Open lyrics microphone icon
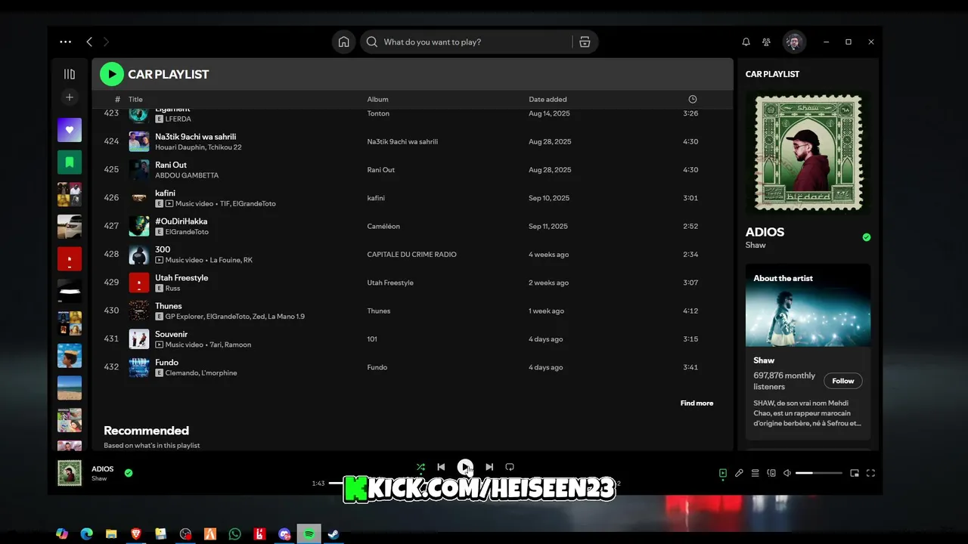 tap(739, 473)
